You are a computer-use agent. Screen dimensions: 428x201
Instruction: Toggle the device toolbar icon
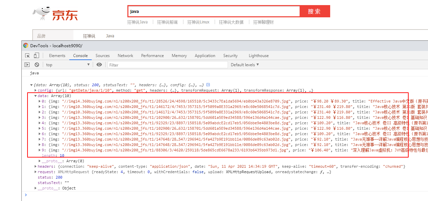click(36, 55)
